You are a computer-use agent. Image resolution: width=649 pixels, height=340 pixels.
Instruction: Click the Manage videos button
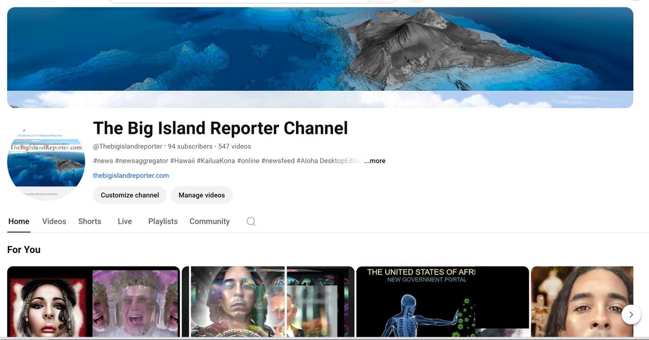(x=202, y=195)
